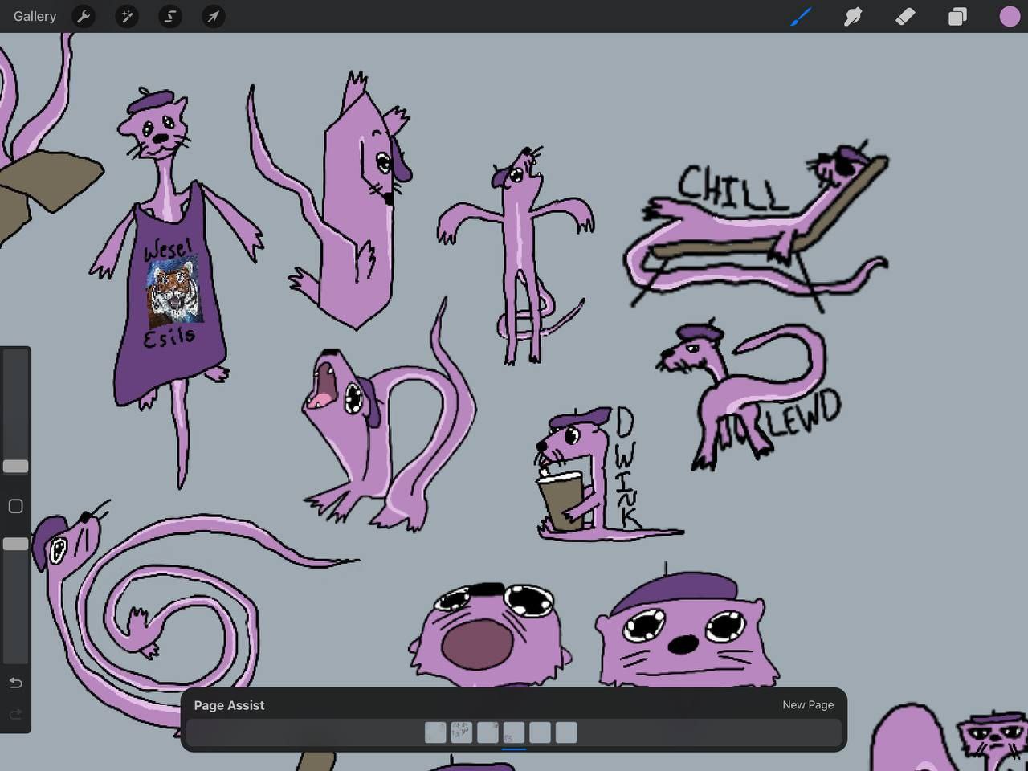The width and height of the screenshot is (1028, 771).
Task: Undo the last stroke with sidebar arrow
Action: (15, 683)
